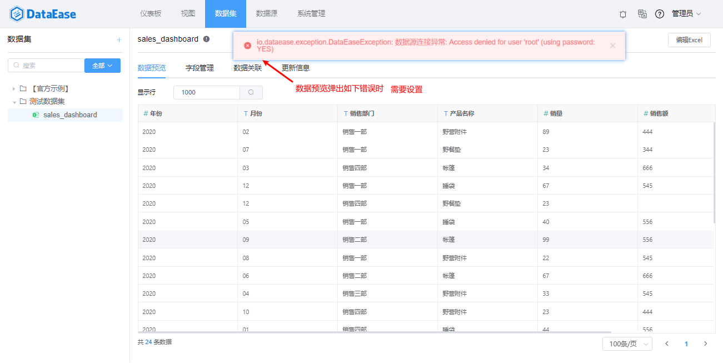723x363 pixels.
Task: Select the sales_dashboard dataset in tree
Action: click(70, 115)
